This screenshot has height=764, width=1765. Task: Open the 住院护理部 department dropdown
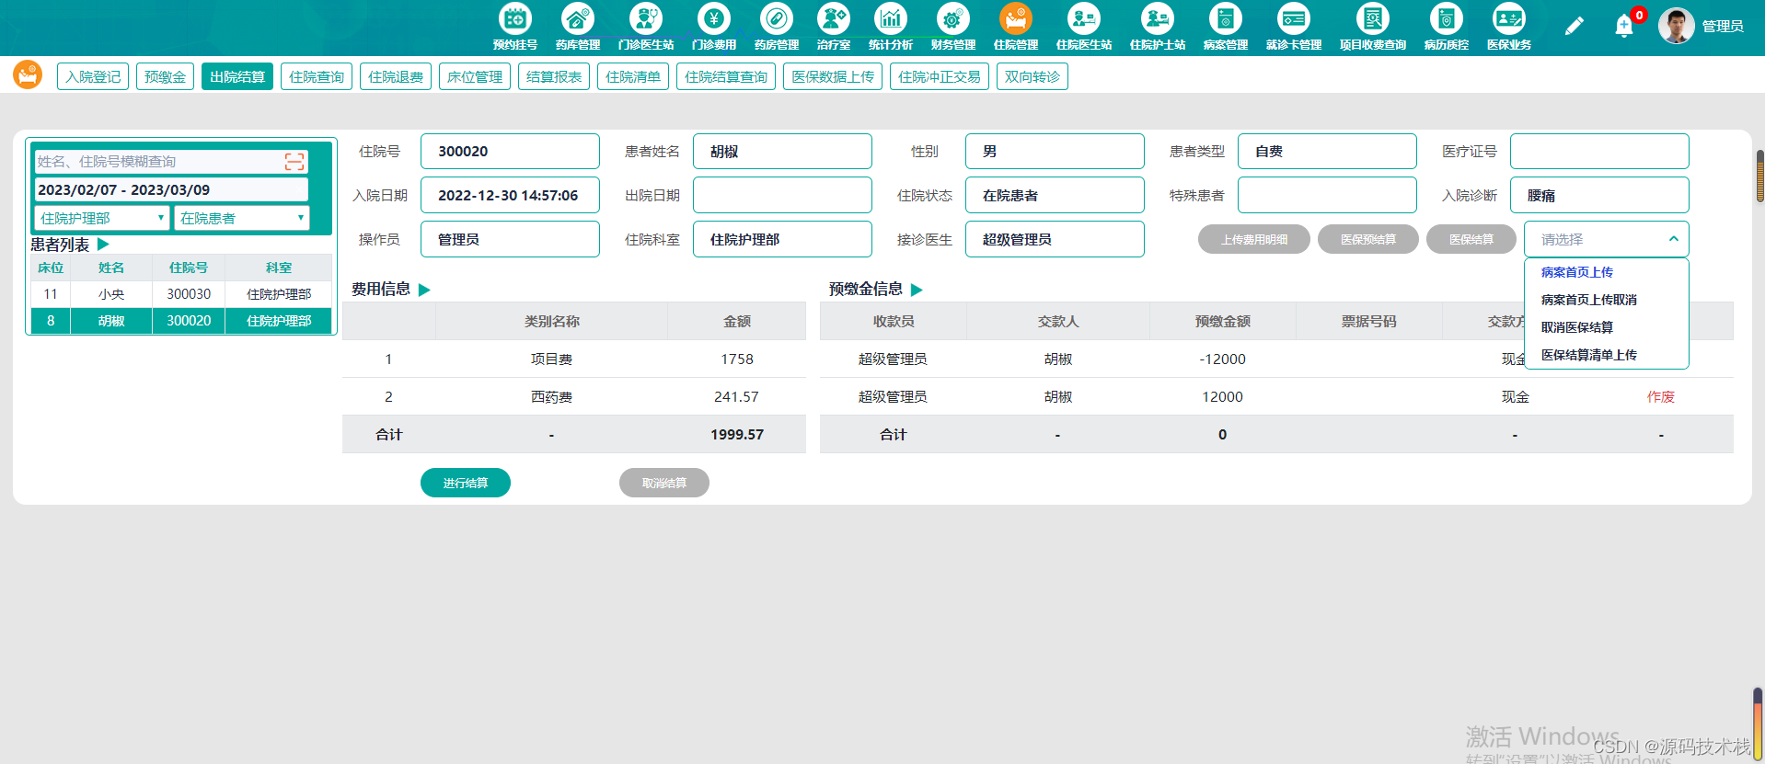pyautogui.click(x=102, y=218)
